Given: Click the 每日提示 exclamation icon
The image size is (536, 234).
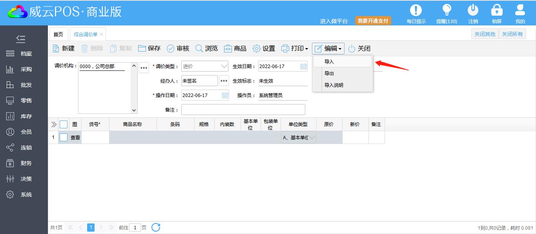Looking at the screenshot, I should 416,11.
